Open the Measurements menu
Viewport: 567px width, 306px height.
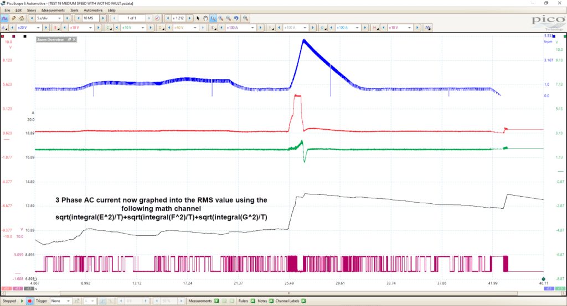pyautogui.click(x=53, y=10)
